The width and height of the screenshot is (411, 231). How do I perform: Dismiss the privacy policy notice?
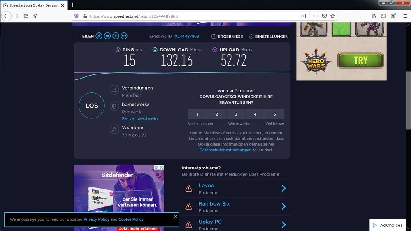coord(176,216)
